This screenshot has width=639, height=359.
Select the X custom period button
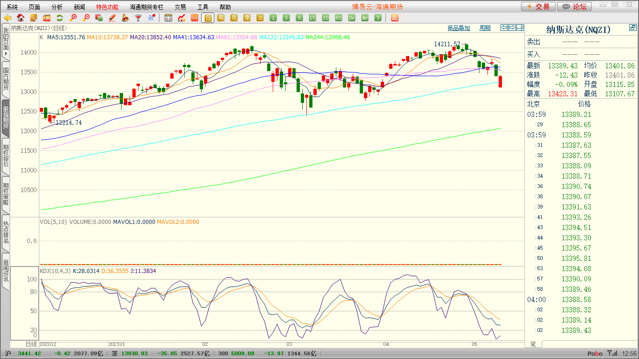coord(260,18)
